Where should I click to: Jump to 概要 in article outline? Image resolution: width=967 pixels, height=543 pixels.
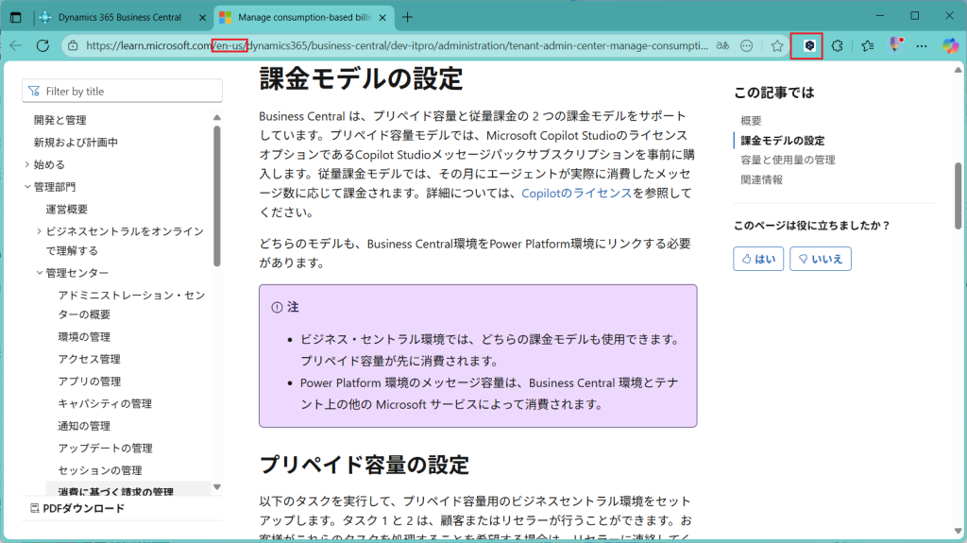coord(751,120)
